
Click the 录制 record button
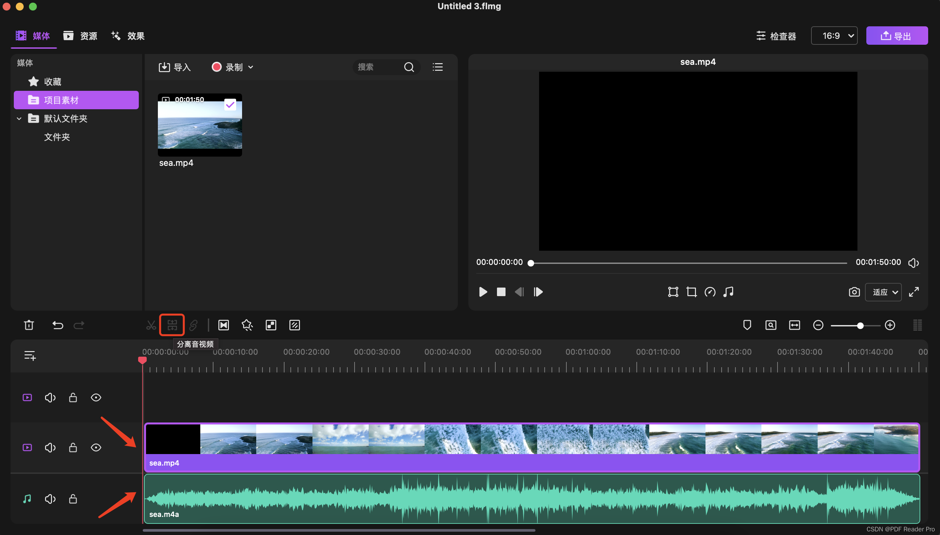(227, 67)
